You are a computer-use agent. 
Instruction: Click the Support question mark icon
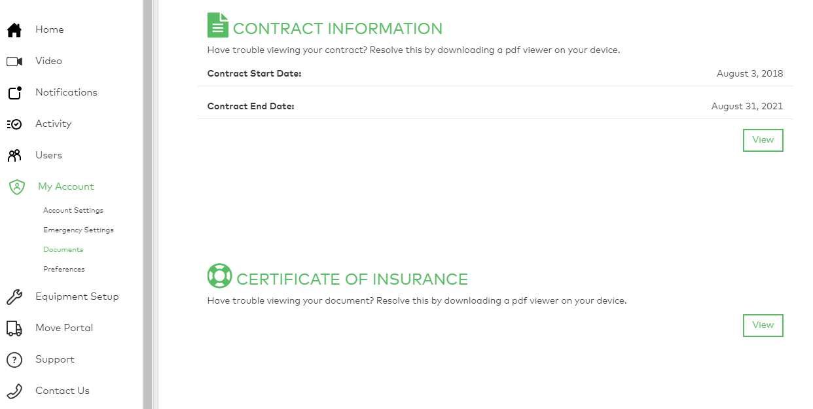pyautogui.click(x=14, y=360)
